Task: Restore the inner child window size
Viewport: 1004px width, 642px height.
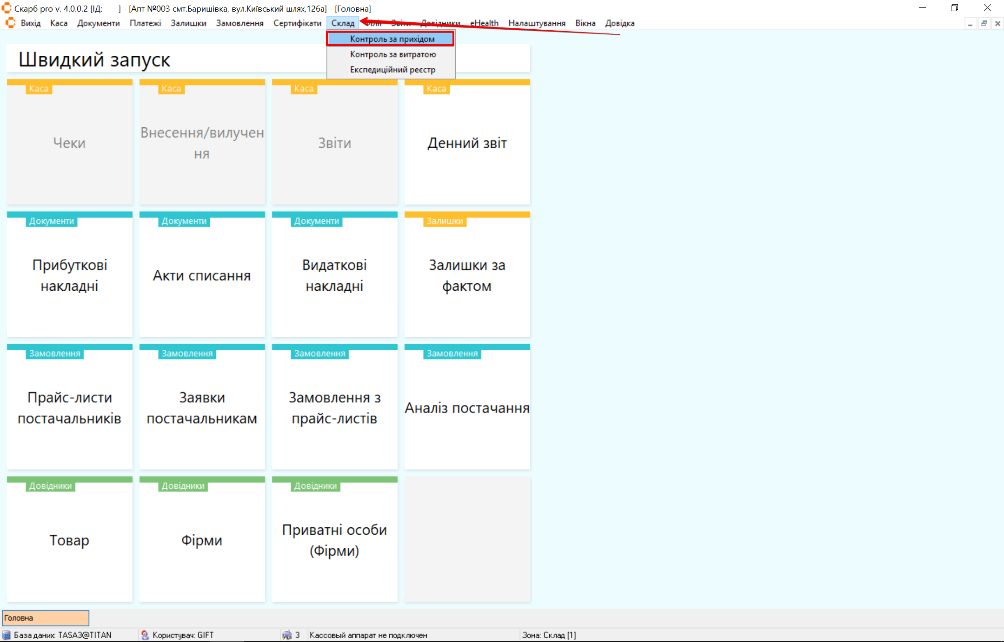Action: pos(984,23)
